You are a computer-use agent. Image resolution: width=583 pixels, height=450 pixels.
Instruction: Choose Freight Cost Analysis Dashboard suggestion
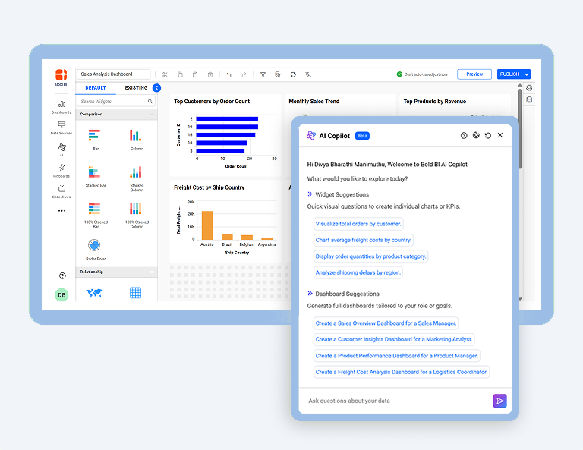point(402,372)
